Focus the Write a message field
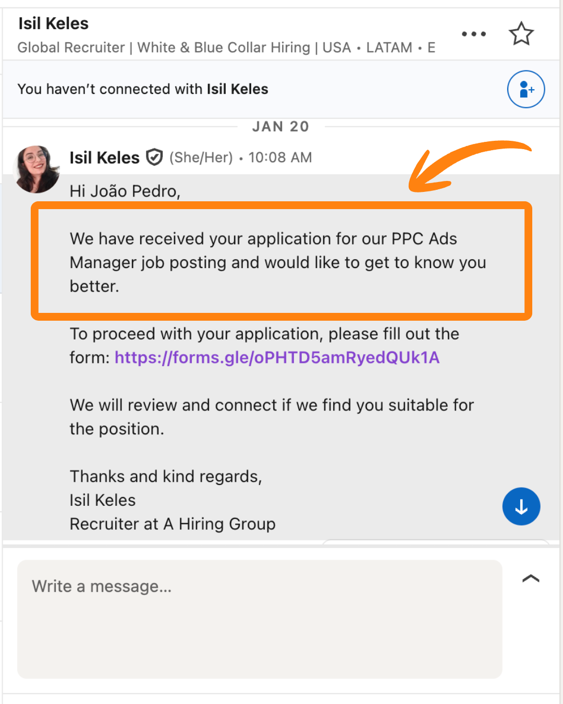Viewport: 563px width, 704px height. [260, 619]
